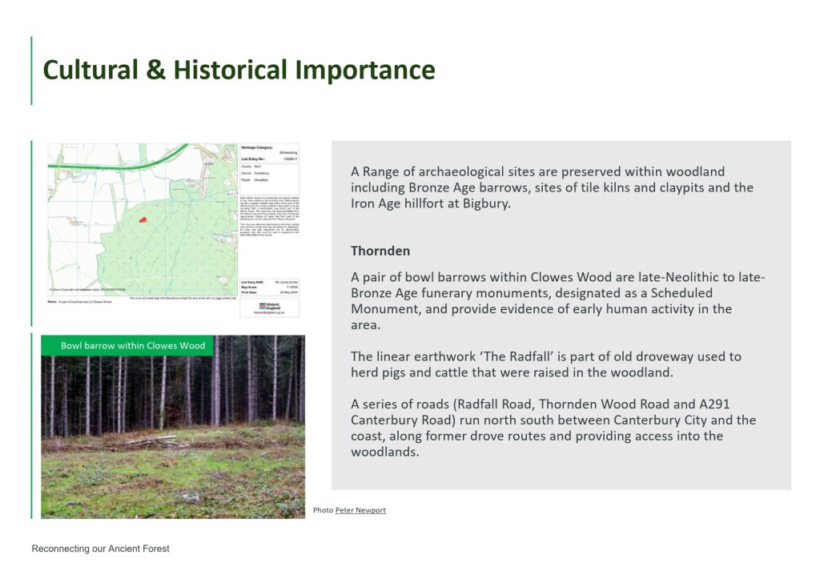Screen dimensions: 820x579
Task: Open the Peter Newport photo credit link
Action: pos(360,510)
